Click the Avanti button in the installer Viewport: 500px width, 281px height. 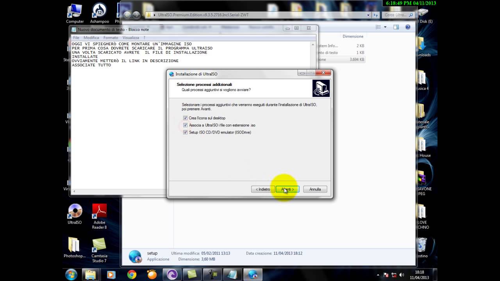coord(287,189)
